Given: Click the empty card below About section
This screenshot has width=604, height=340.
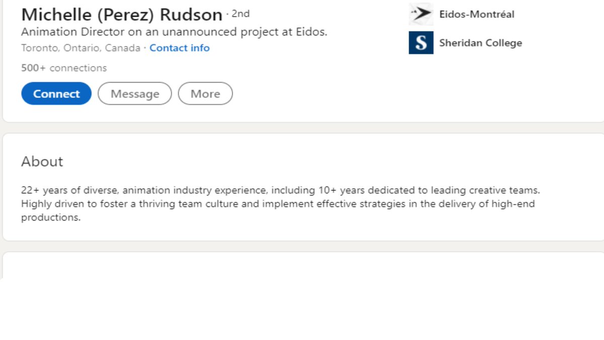Looking at the screenshot, I should [x=302, y=265].
